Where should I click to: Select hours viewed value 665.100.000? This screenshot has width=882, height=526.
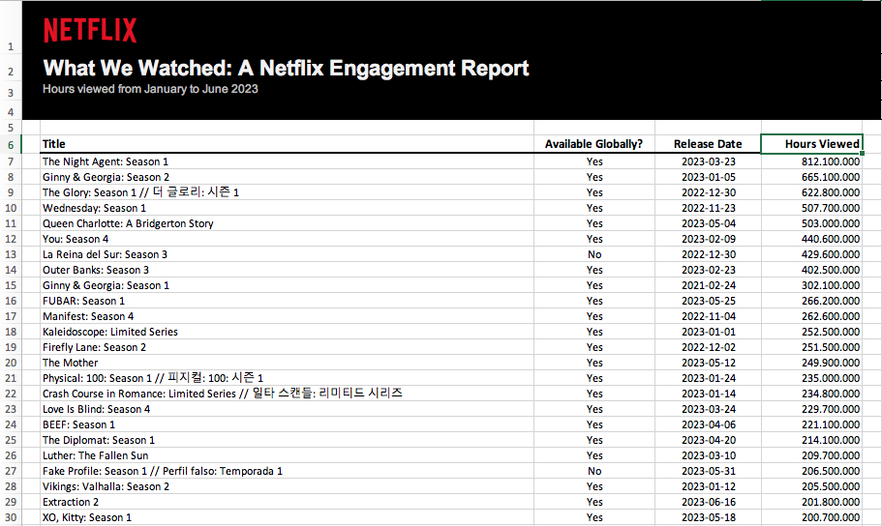coord(811,177)
